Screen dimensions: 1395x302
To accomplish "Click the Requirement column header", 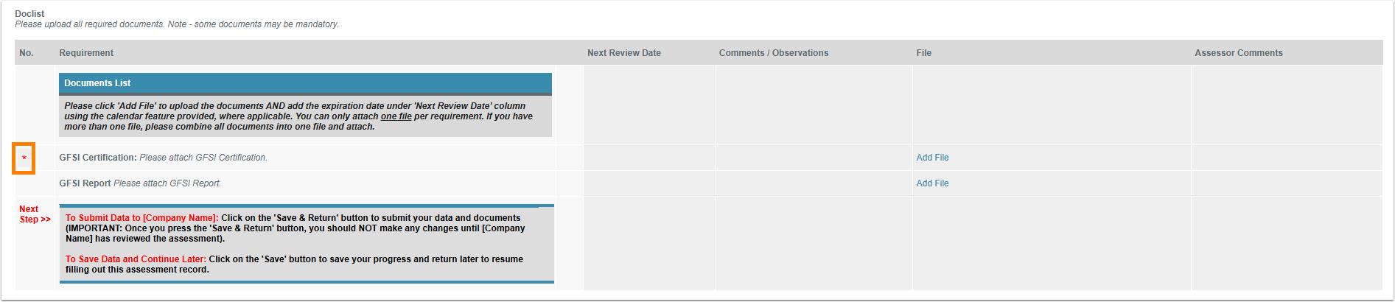I will pyautogui.click(x=86, y=53).
